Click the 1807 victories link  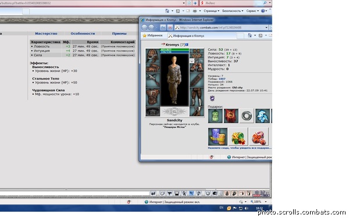(x=222, y=78)
